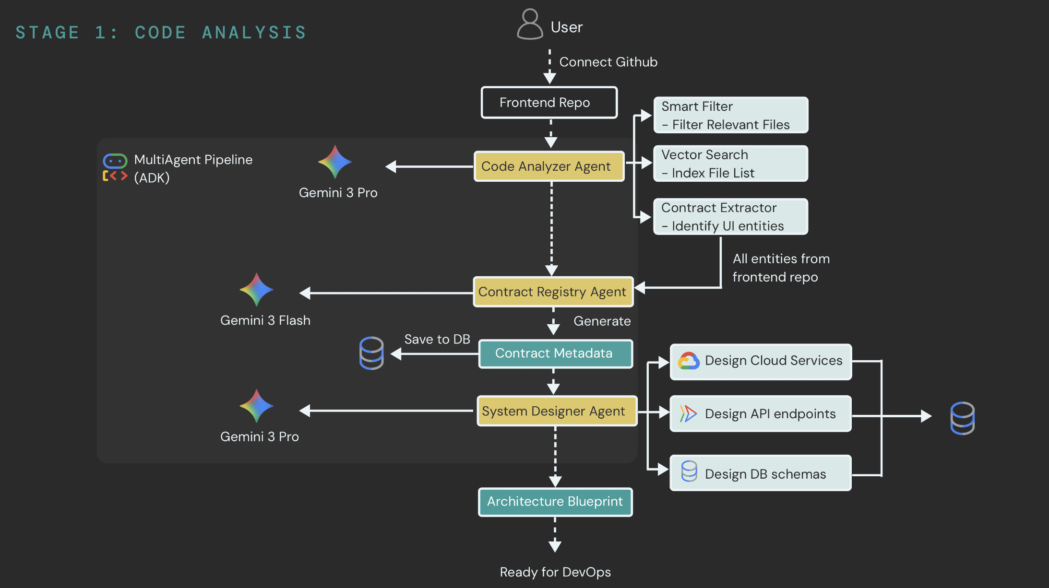Click the MultiAgent Pipeline ADK logo icon
Screen dimensions: 1049x588
pyautogui.click(x=115, y=167)
